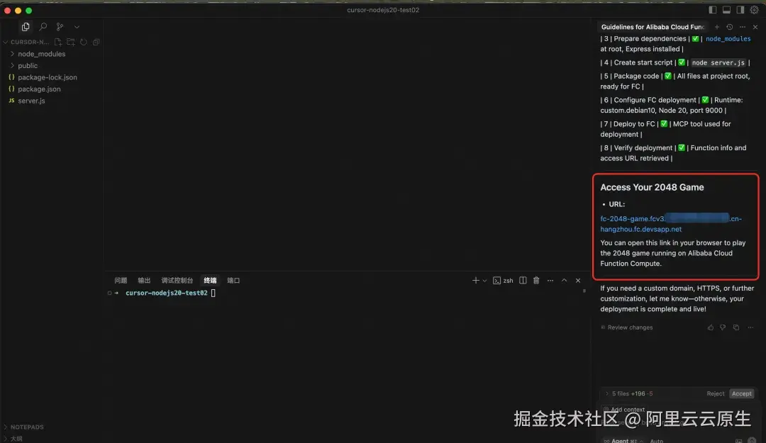
Task: Open the Source Control view
Action: pos(60,26)
